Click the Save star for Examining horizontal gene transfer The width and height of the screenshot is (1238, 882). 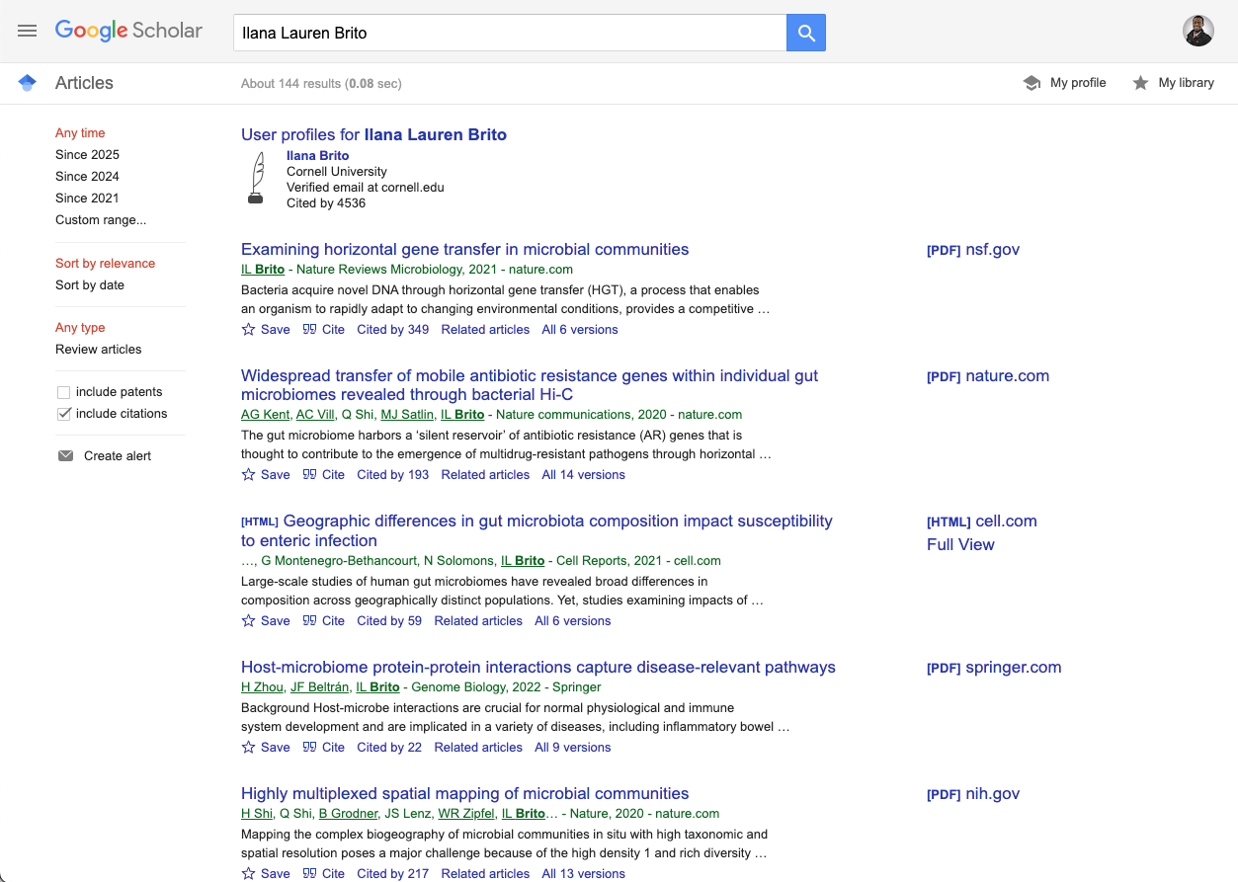[x=248, y=330]
